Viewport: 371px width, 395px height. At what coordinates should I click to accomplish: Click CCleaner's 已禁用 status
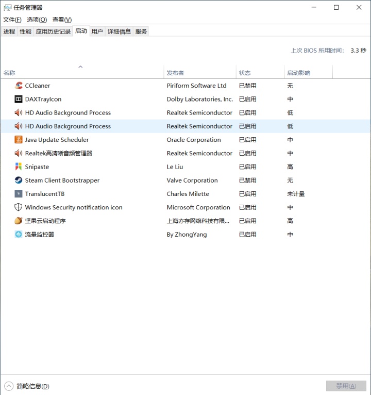248,86
